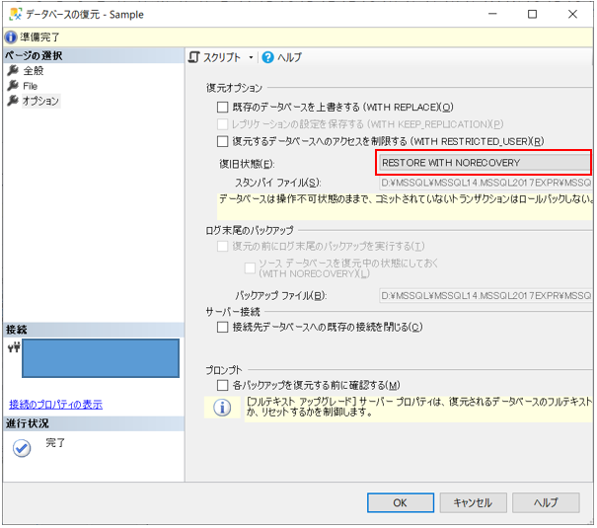Click the 復元オプション section heading
This screenshot has width=597, height=528.
click(235, 88)
